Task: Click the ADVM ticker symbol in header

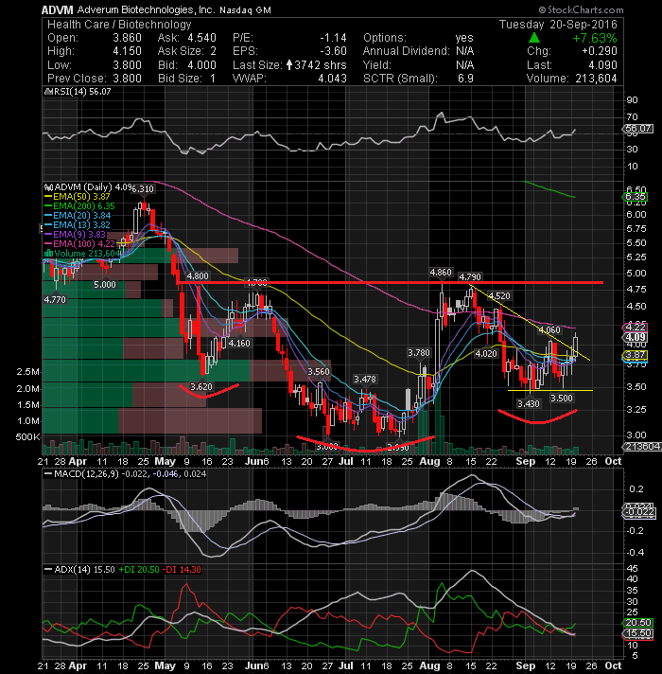Action: tap(57, 9)
